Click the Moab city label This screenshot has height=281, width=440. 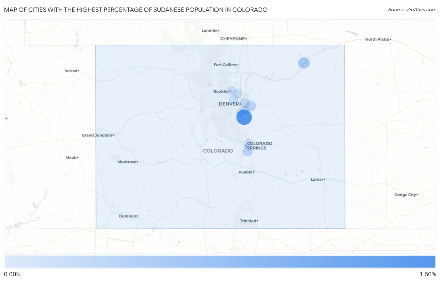click(x=71, y=158)
